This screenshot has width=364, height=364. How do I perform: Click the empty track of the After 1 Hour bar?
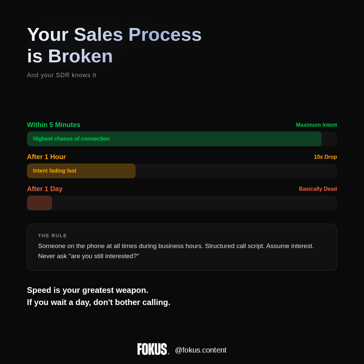click(236, 171)
